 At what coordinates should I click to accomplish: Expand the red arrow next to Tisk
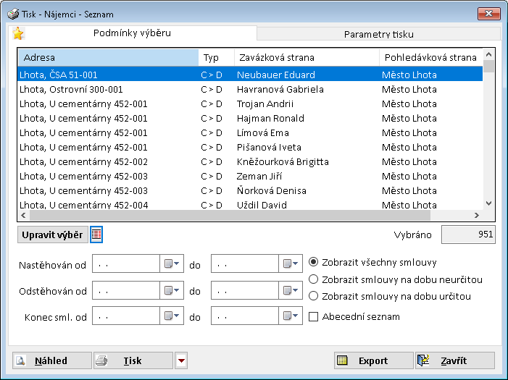pos(181,360)
